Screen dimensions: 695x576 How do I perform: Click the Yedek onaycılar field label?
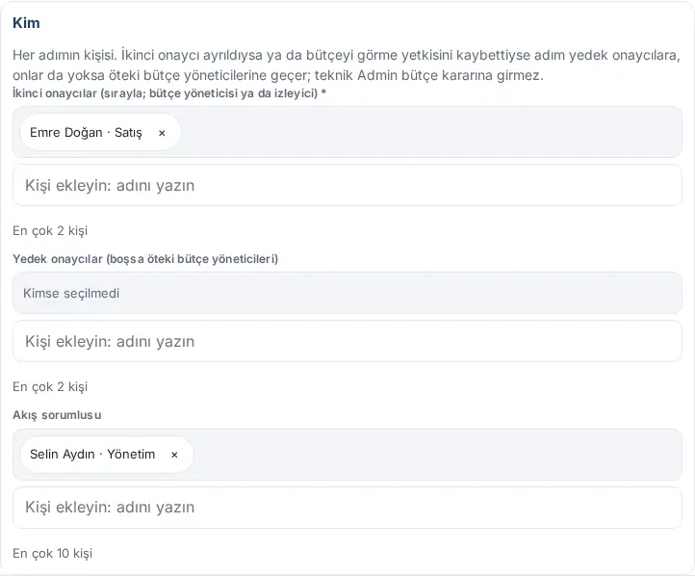tap(145, 259)
